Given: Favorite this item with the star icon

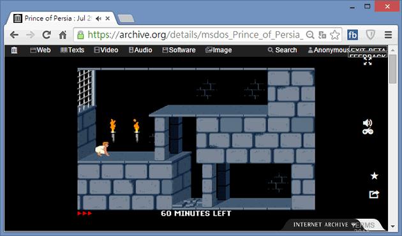Looking at the screenshot, I should [x=375, y=176].
